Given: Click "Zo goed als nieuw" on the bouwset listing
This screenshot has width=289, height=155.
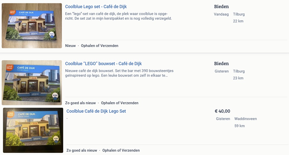Looking at the screenshot, I should pos(80,103).
